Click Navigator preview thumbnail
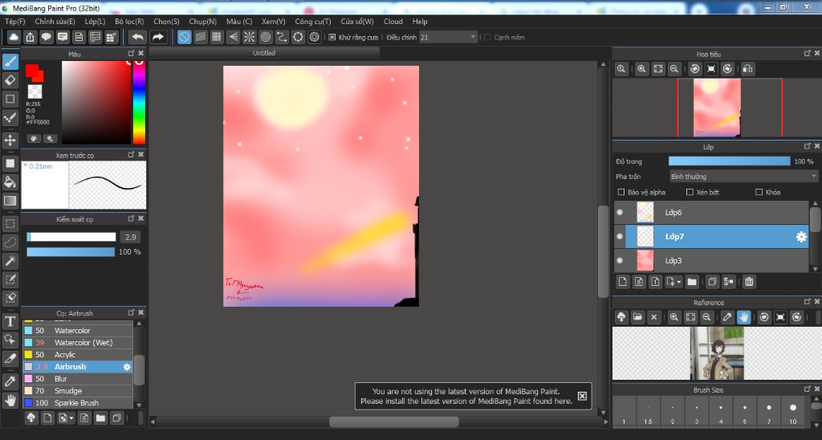Image resolution: width=822 pixels, height=440 pixels. point(717,108)
